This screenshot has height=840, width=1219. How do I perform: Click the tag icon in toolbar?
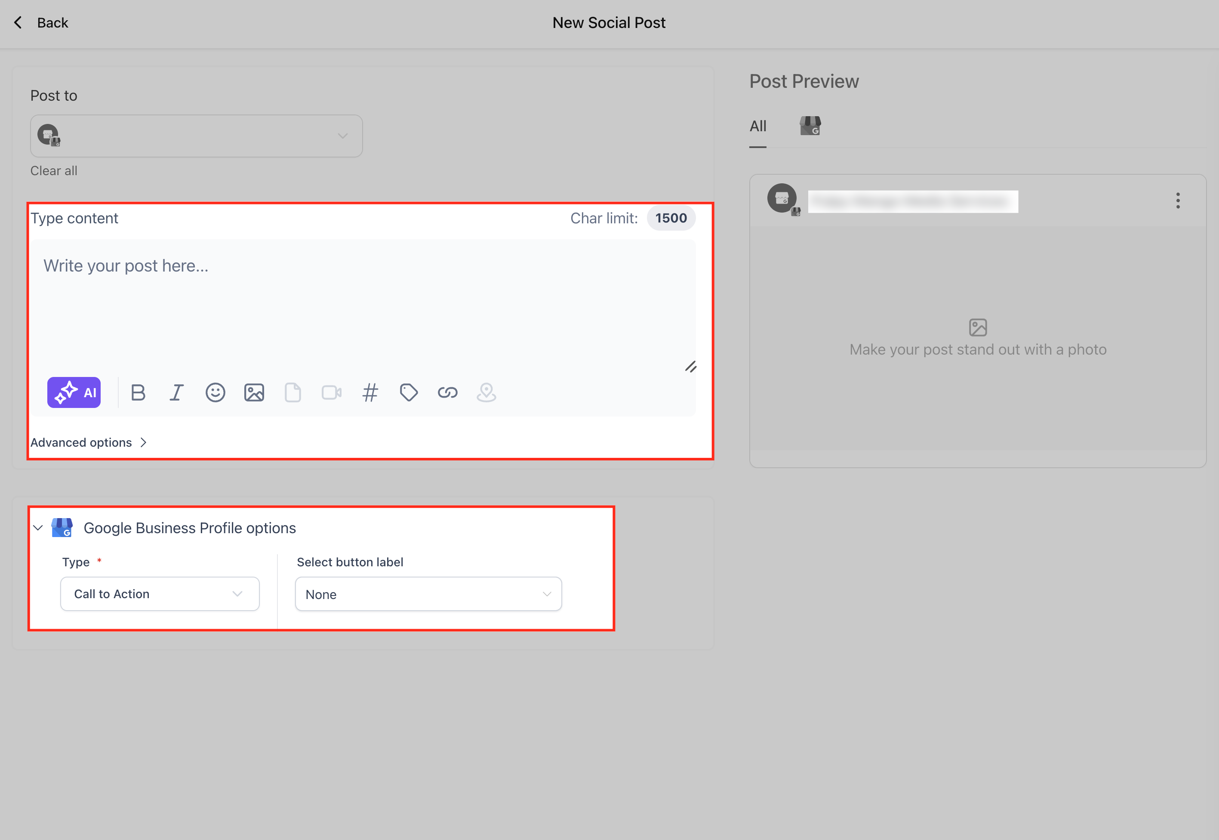pos(409,392)
